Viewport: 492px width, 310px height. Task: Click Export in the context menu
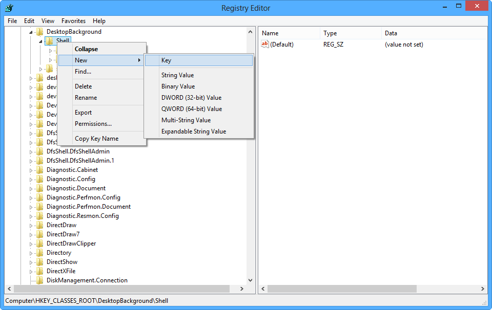(102, 113)
